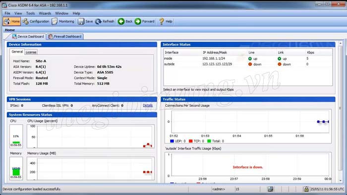Select the License tab in Device Information
Image resolution: width=347 pixels, height=195 pixels.
31,52
